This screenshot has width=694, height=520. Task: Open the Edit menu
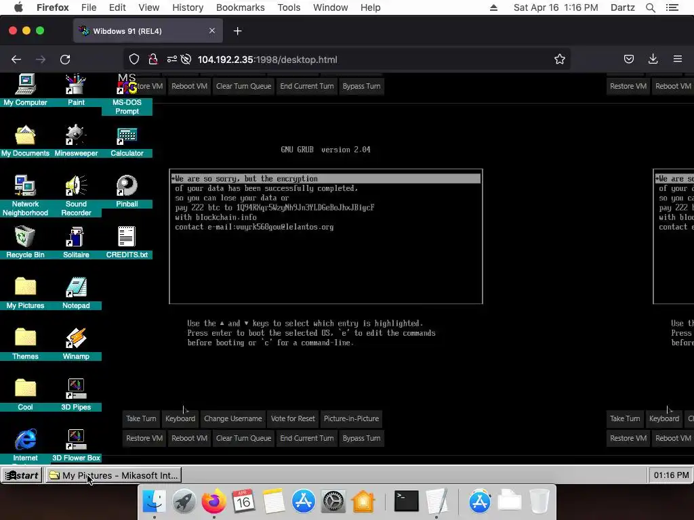[x=117, y=7]
